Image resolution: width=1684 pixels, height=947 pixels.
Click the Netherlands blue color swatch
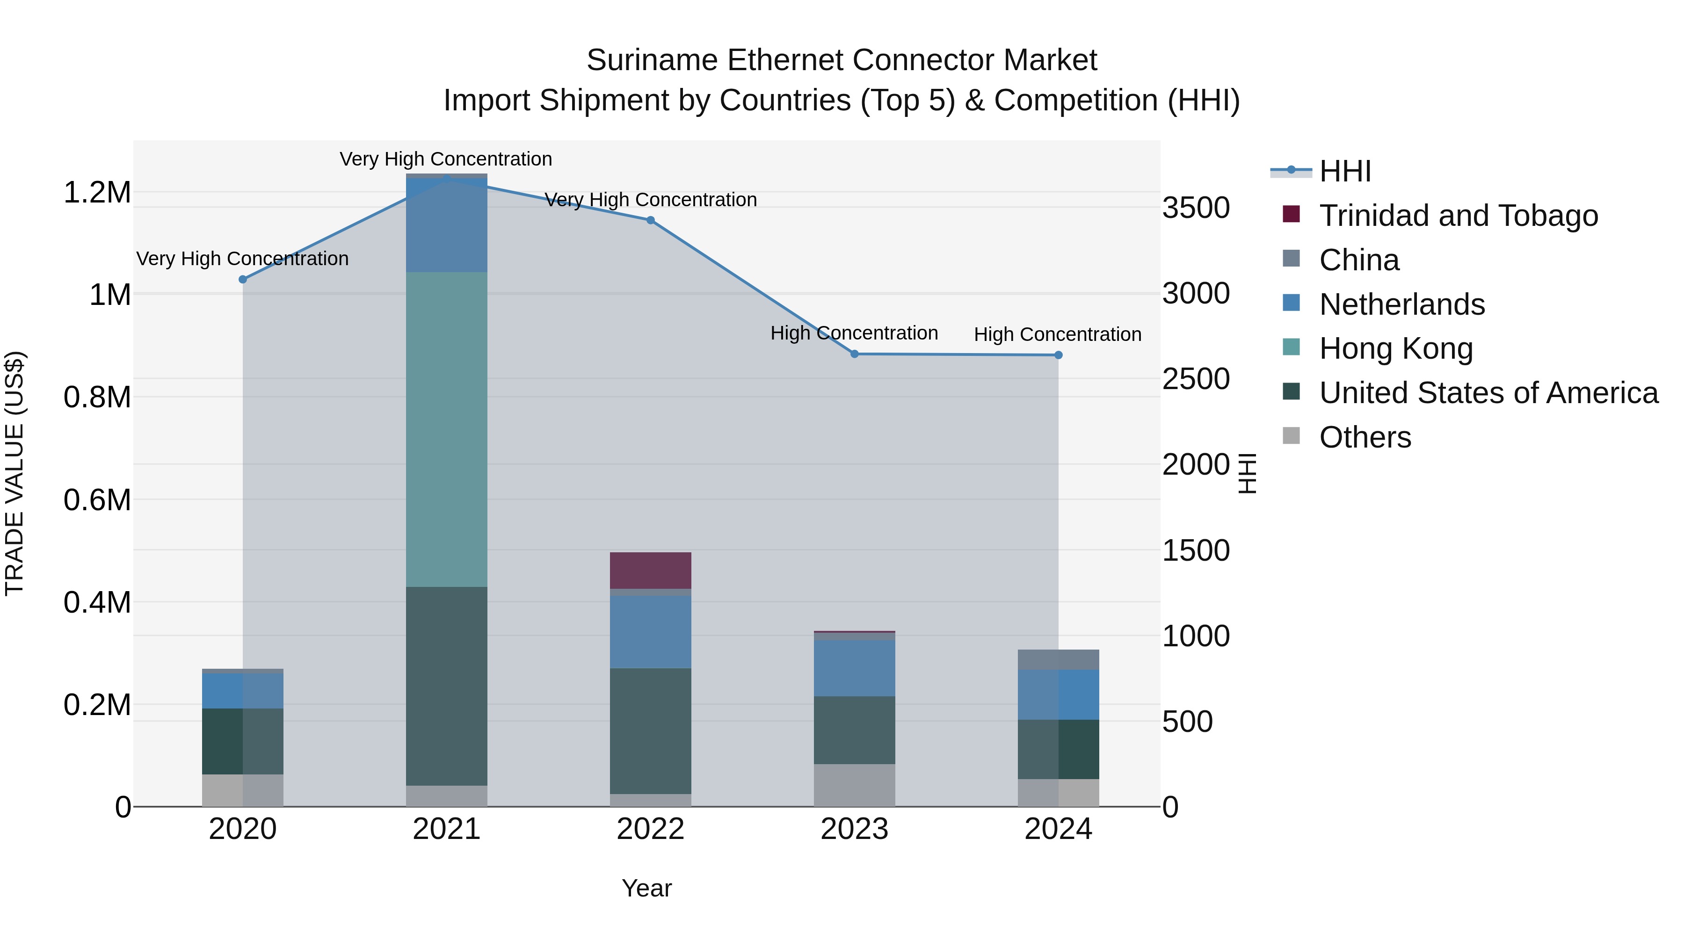[1291, 303]
